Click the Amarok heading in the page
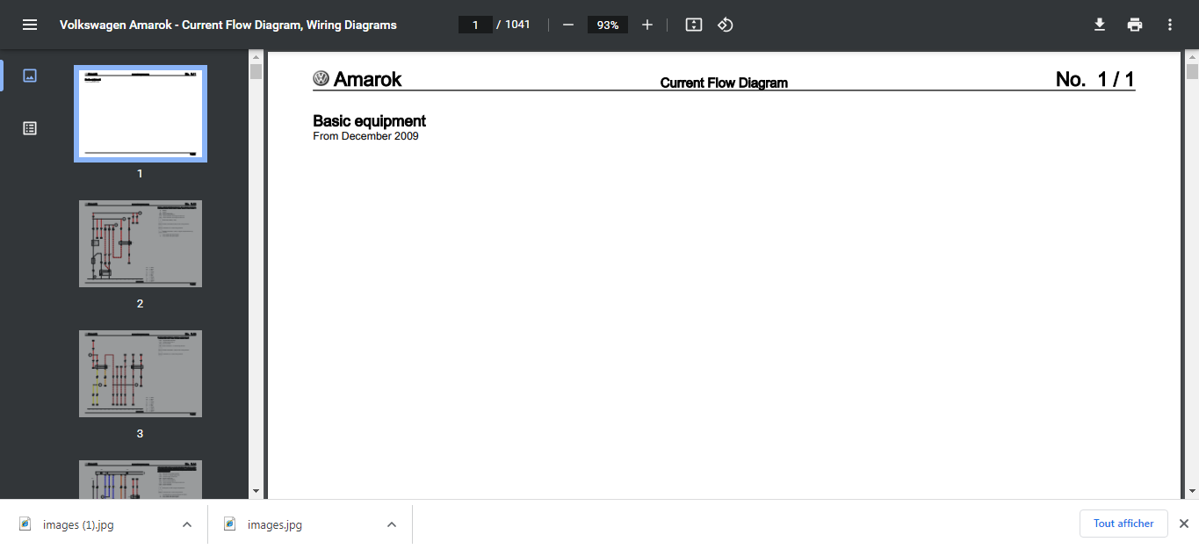The width and height of the screenshot is (1199, 549). click(x=367, y=79)
